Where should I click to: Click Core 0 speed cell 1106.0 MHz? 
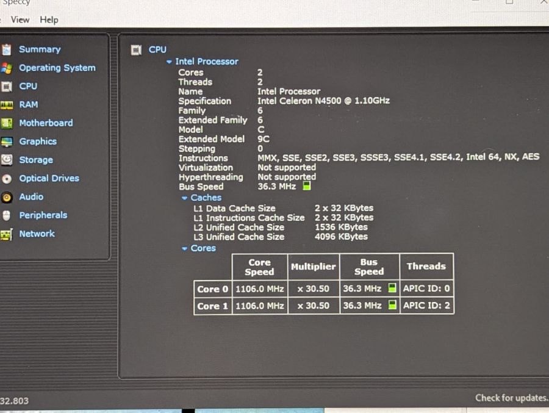(259, 289)
